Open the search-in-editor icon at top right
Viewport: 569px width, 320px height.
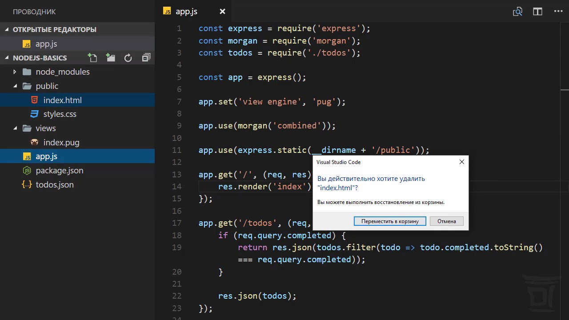(517, 12)
